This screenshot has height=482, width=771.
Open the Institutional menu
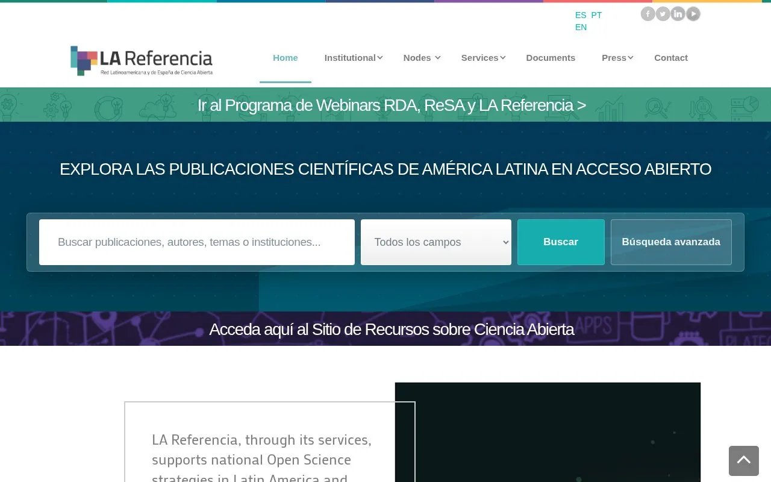click(350, 58)
